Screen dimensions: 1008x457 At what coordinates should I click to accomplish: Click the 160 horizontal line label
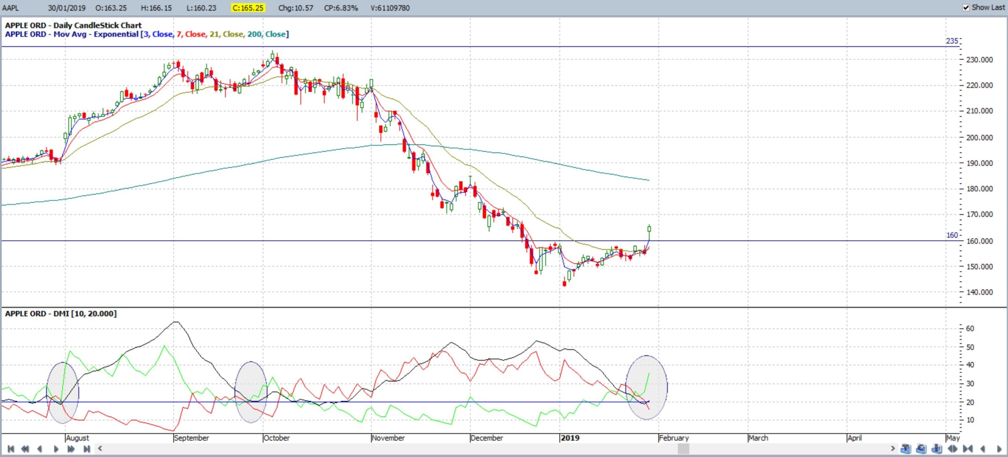952,235
